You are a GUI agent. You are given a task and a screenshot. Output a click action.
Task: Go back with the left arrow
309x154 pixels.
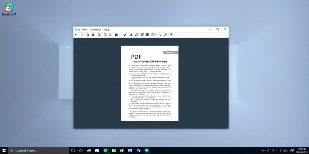[76, 35]
